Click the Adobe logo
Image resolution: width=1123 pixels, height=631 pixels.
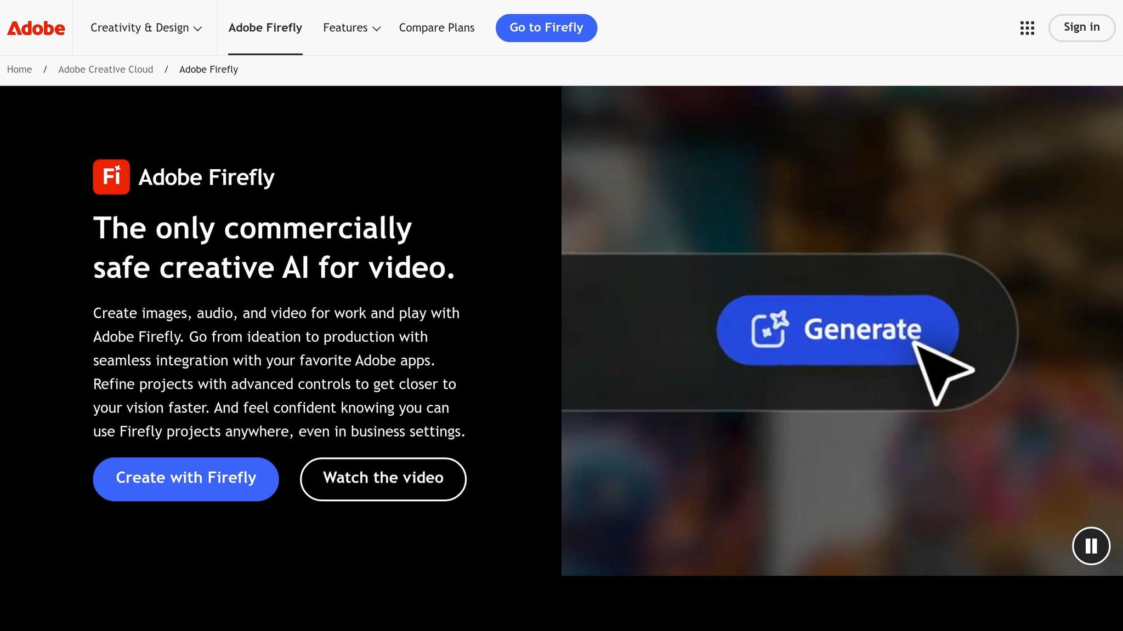tap(36, 28)
